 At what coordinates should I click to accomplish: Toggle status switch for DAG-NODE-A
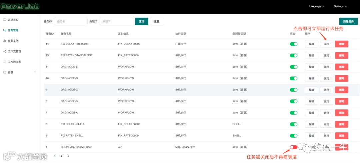[294, 112]
